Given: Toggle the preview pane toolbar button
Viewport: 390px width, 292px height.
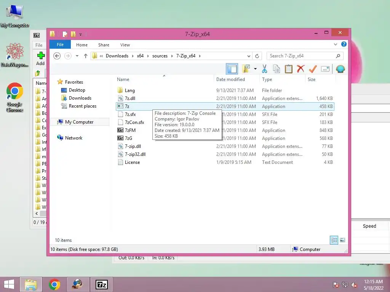Looking at the screenshot, I should (x=232, y=69).
